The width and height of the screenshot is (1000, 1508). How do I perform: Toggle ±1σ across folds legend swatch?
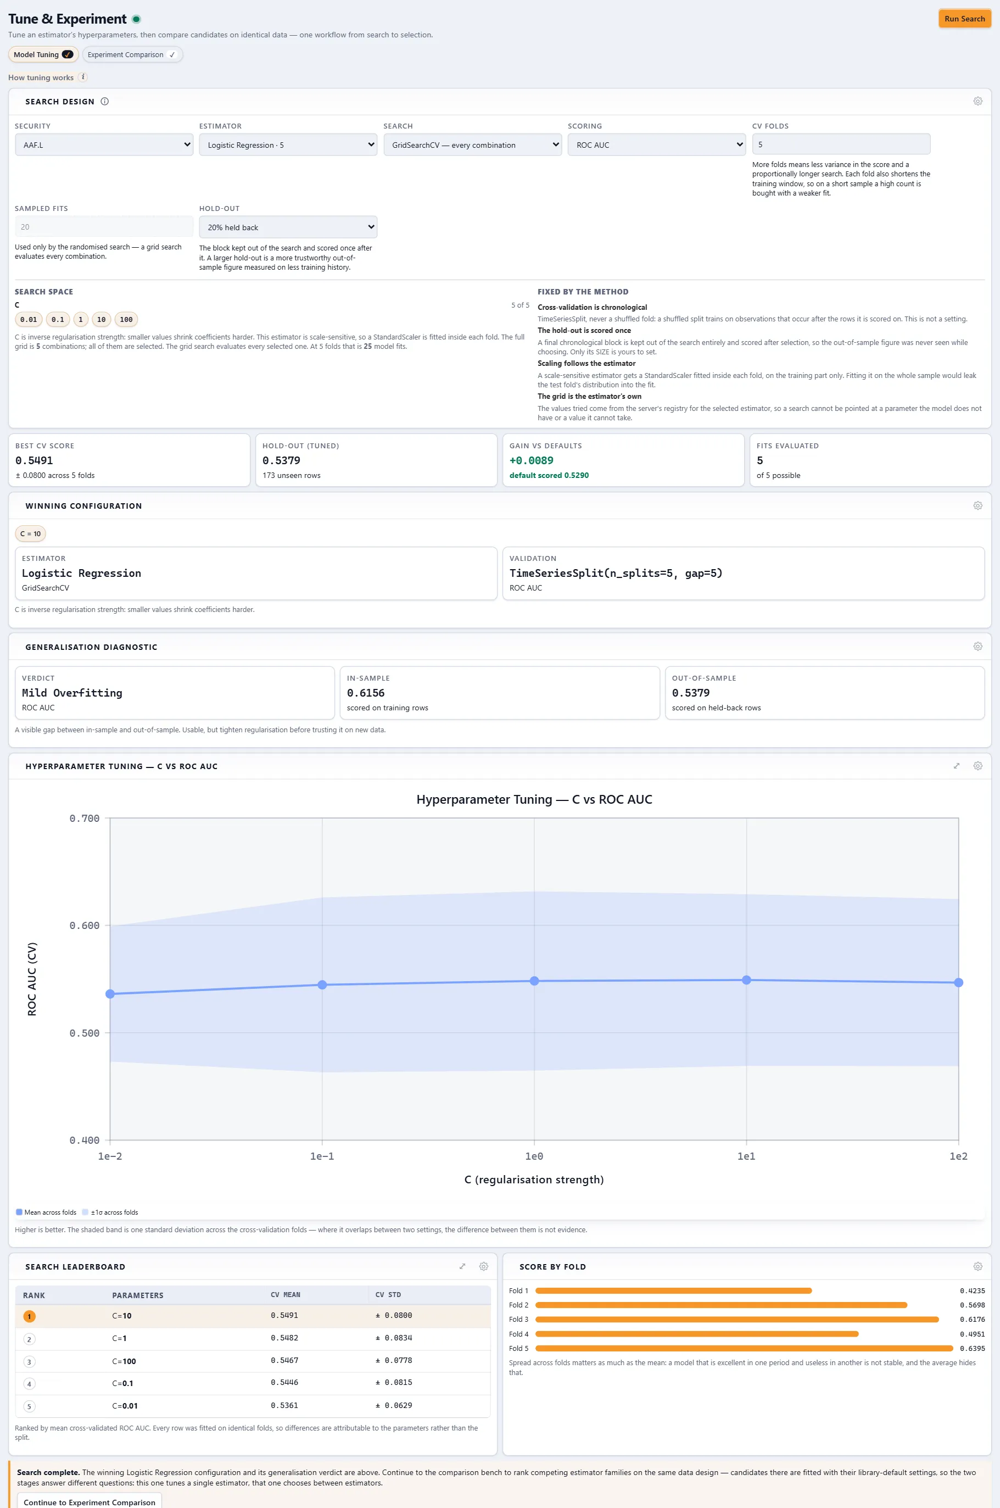click(x=85, y=1212)
